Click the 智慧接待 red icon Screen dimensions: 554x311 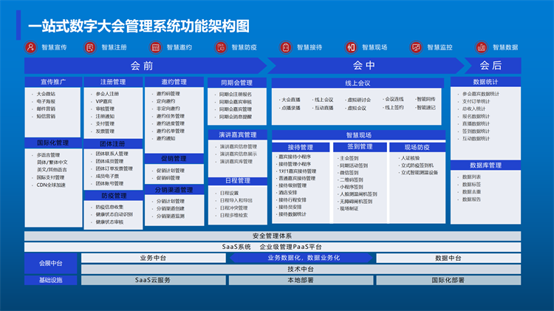[285, 47]
